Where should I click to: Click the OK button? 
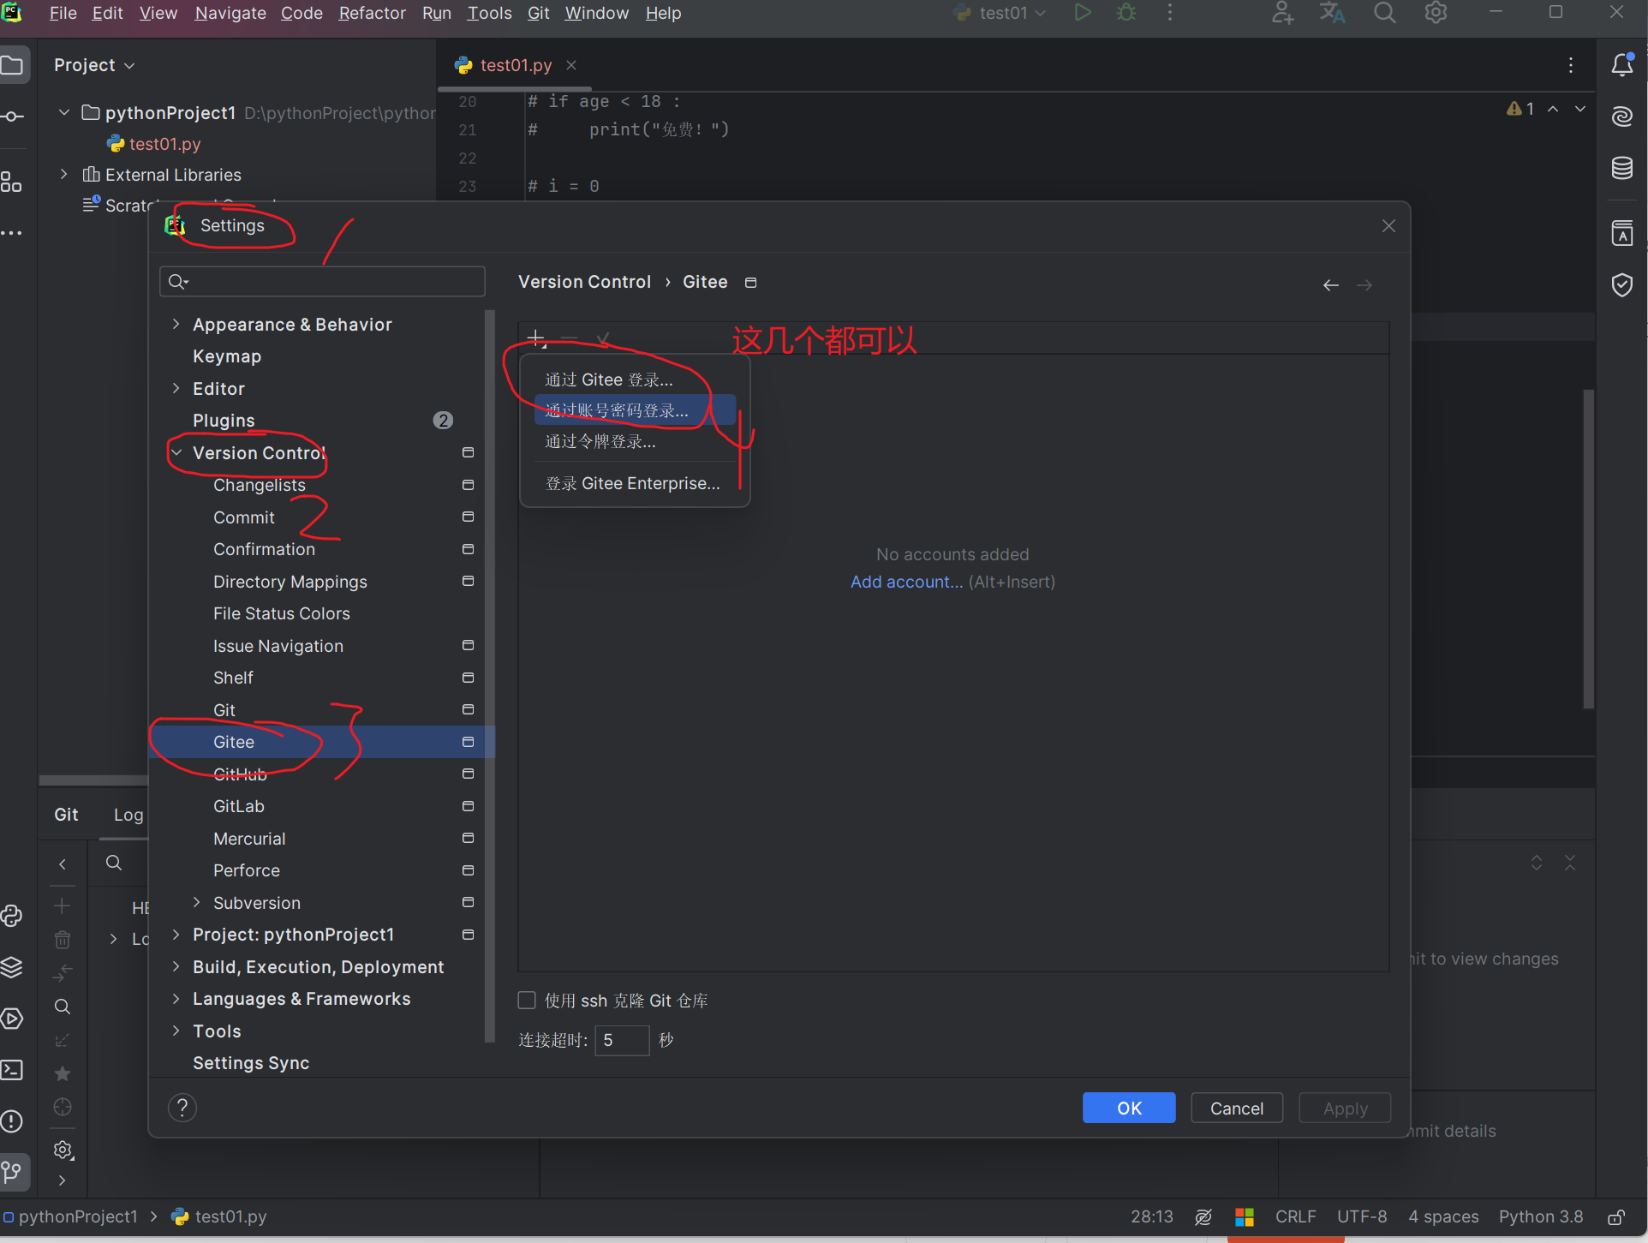coord(1129,1108)
